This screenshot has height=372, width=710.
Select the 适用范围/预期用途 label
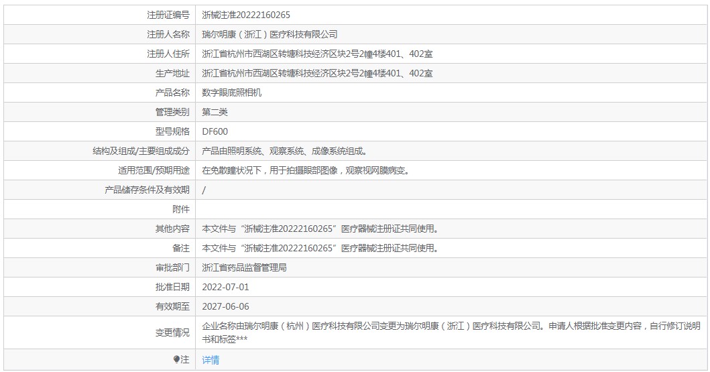(x=154, y=171)
